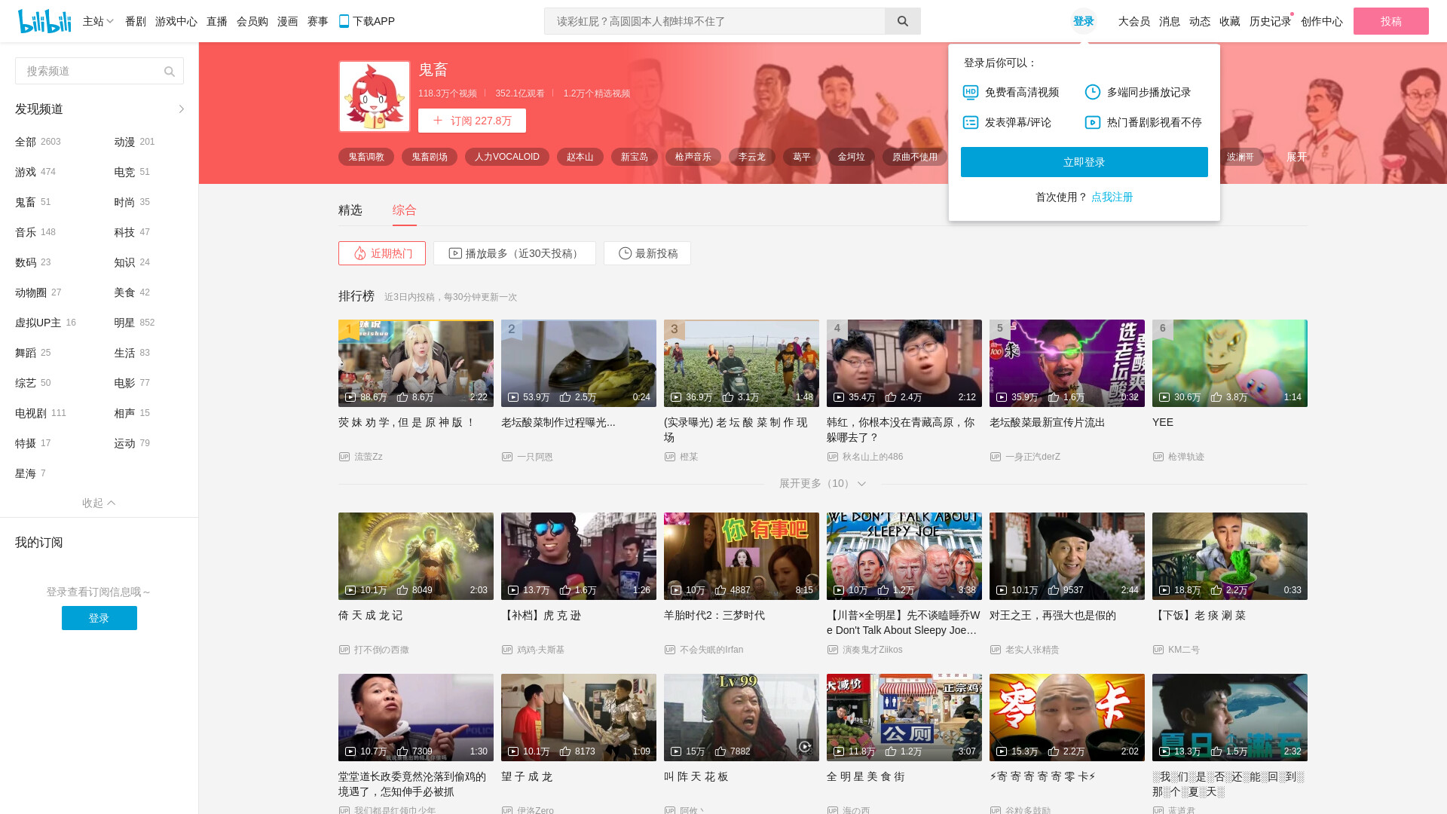This screenshot has width=1447, height=814.
Task: Expand the tag list with 展开
Action: point(1296,157)
